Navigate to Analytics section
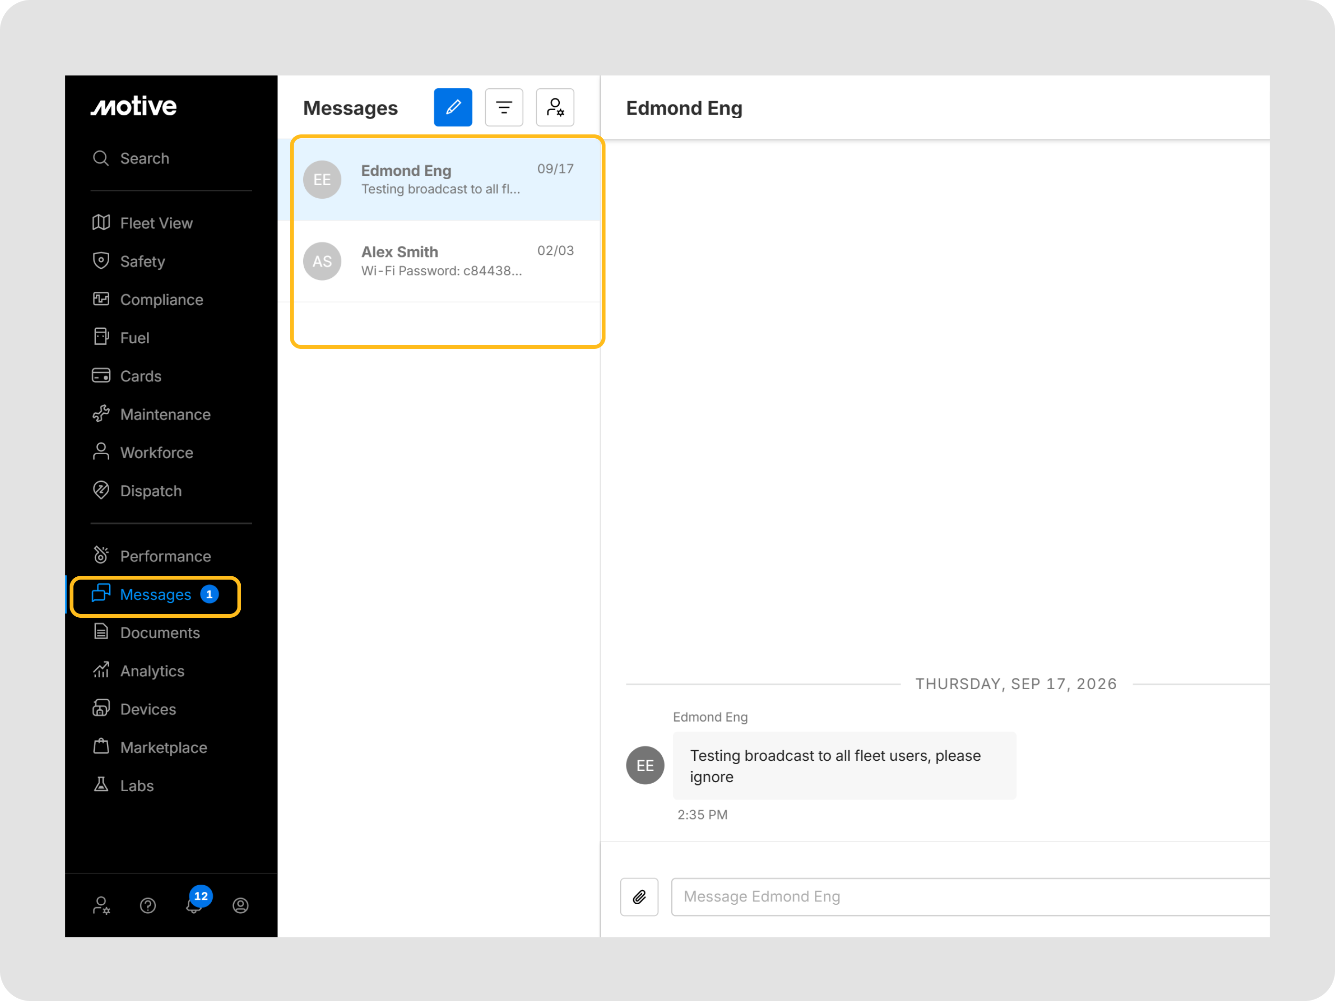 [x=152, y=670]
